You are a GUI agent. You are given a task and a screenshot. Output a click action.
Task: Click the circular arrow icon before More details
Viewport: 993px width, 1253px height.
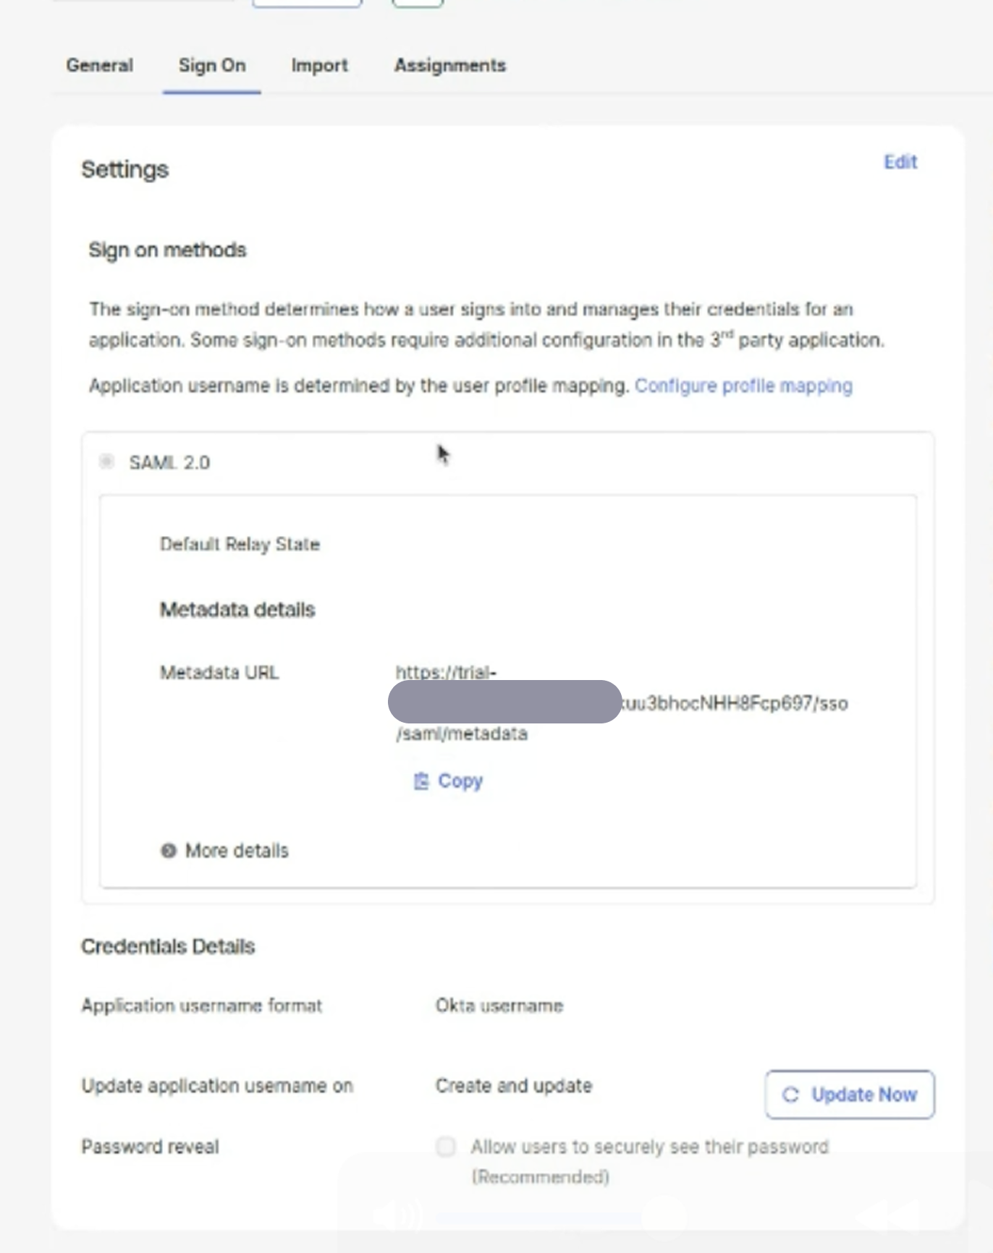click(169, 851)
